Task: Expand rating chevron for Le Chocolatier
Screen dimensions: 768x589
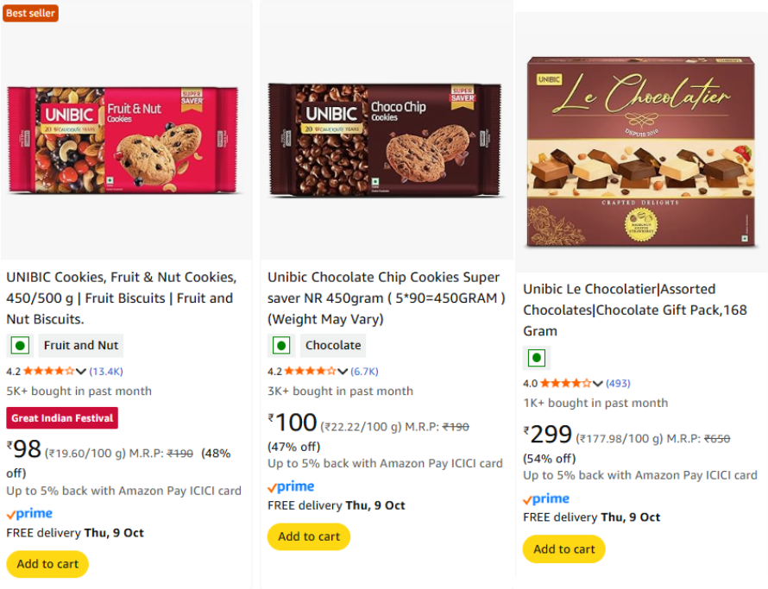Action: point(598,384)
